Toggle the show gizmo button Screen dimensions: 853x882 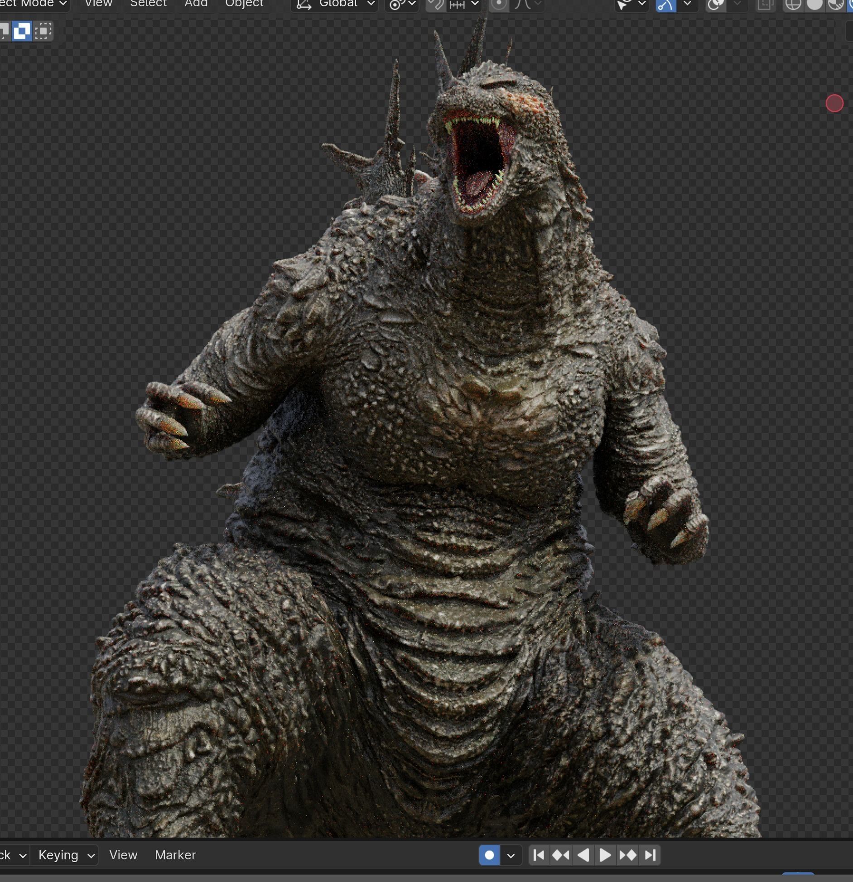click(665, 4)
